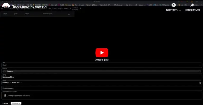Expand the '+1 — Хорошо' rating dropdown
This screenshot has height=105, width=203.
point(102,71)
